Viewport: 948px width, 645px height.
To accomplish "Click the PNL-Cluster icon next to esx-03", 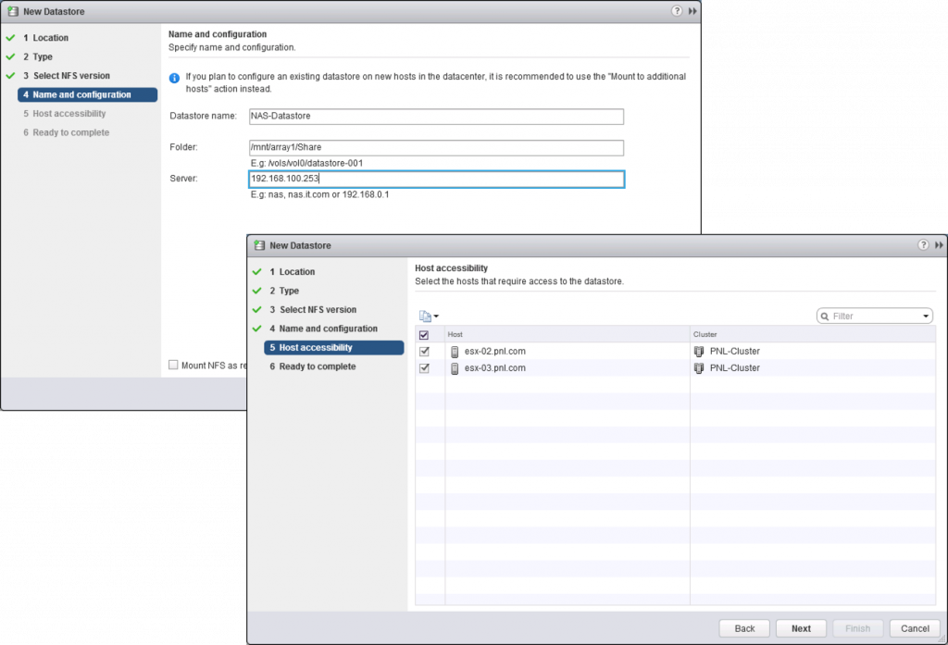I will [697, 367].
